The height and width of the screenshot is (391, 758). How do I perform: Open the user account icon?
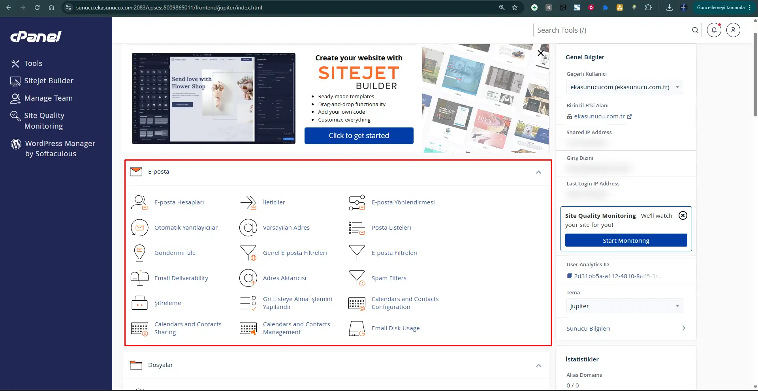[x=733, y=30]
